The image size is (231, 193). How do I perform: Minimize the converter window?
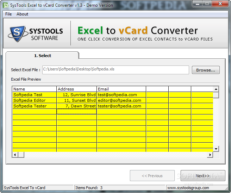coord(198,4)
